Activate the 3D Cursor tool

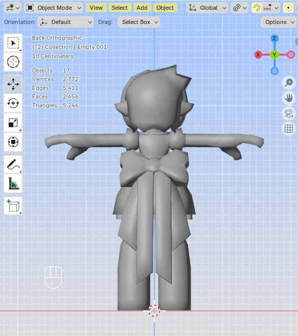(x=13, y=62)
